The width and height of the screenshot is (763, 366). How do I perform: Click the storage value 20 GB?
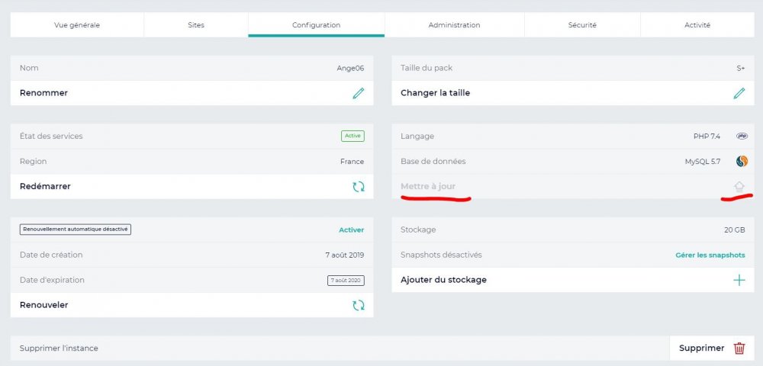[734, 230]
